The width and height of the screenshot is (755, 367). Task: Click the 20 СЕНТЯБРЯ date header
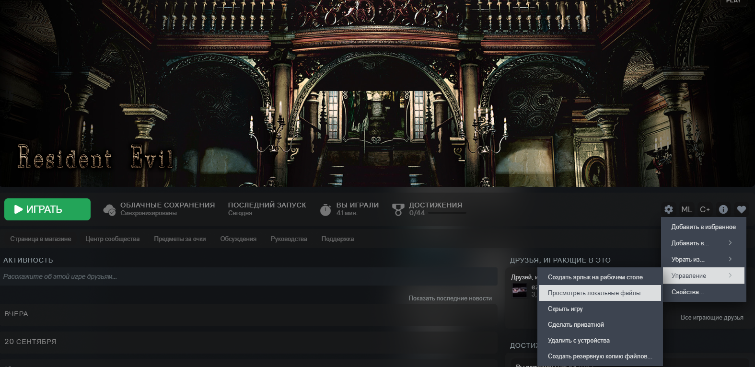(31, 342)
